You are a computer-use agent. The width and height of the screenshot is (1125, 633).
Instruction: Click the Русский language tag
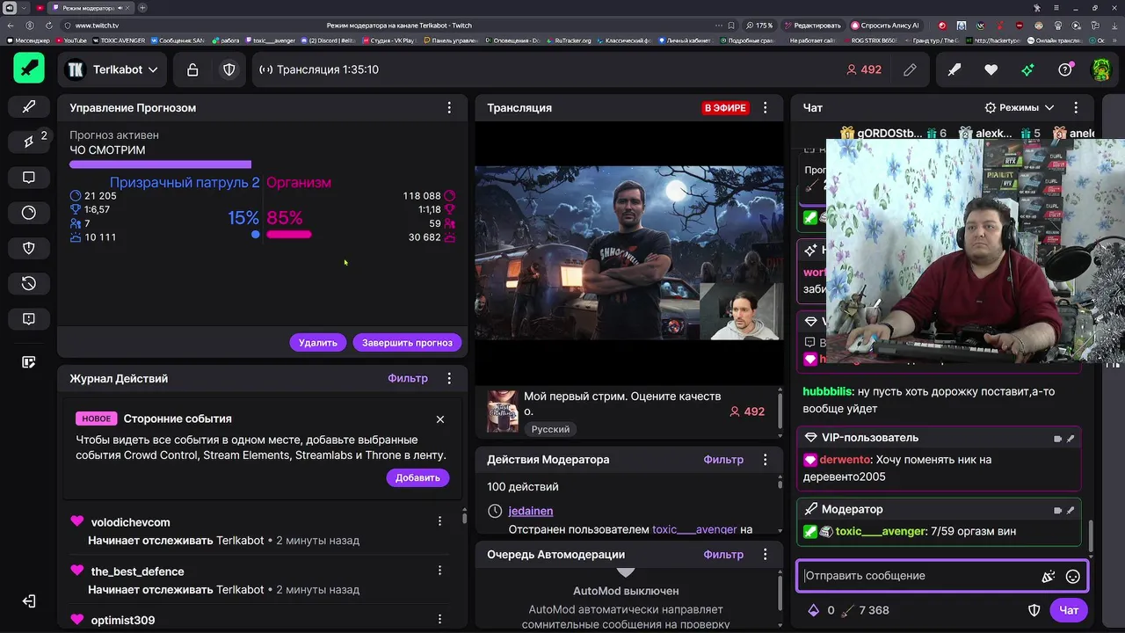(550, 429)
